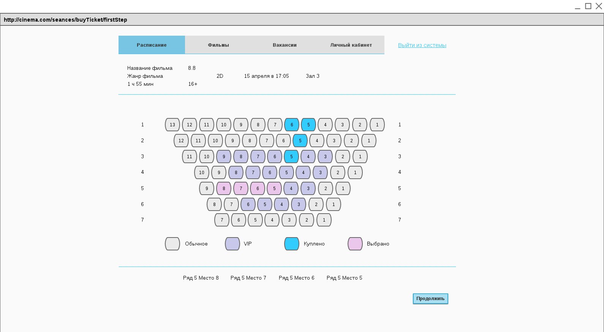Select VIP seat 6 in row 6
The image size is (604, 332).
248,204
